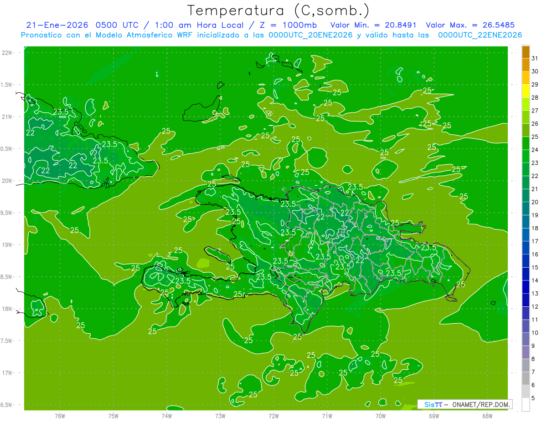The height and width of the screenshot is (422, 547).
Task: Click the 17N latitude axis label
Action: (7, 373)
